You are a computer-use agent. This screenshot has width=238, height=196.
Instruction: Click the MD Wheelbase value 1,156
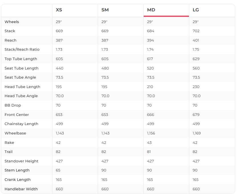pos(151,133)
